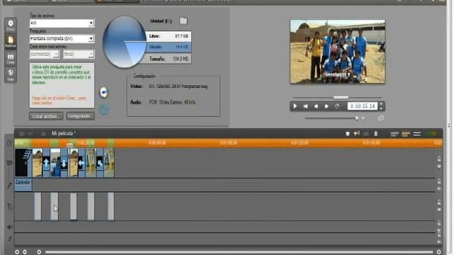The width and height of the screenshot is (453, 255).
Task: Select the Archivo output tab in sidebar
Action: coord(11,41)
